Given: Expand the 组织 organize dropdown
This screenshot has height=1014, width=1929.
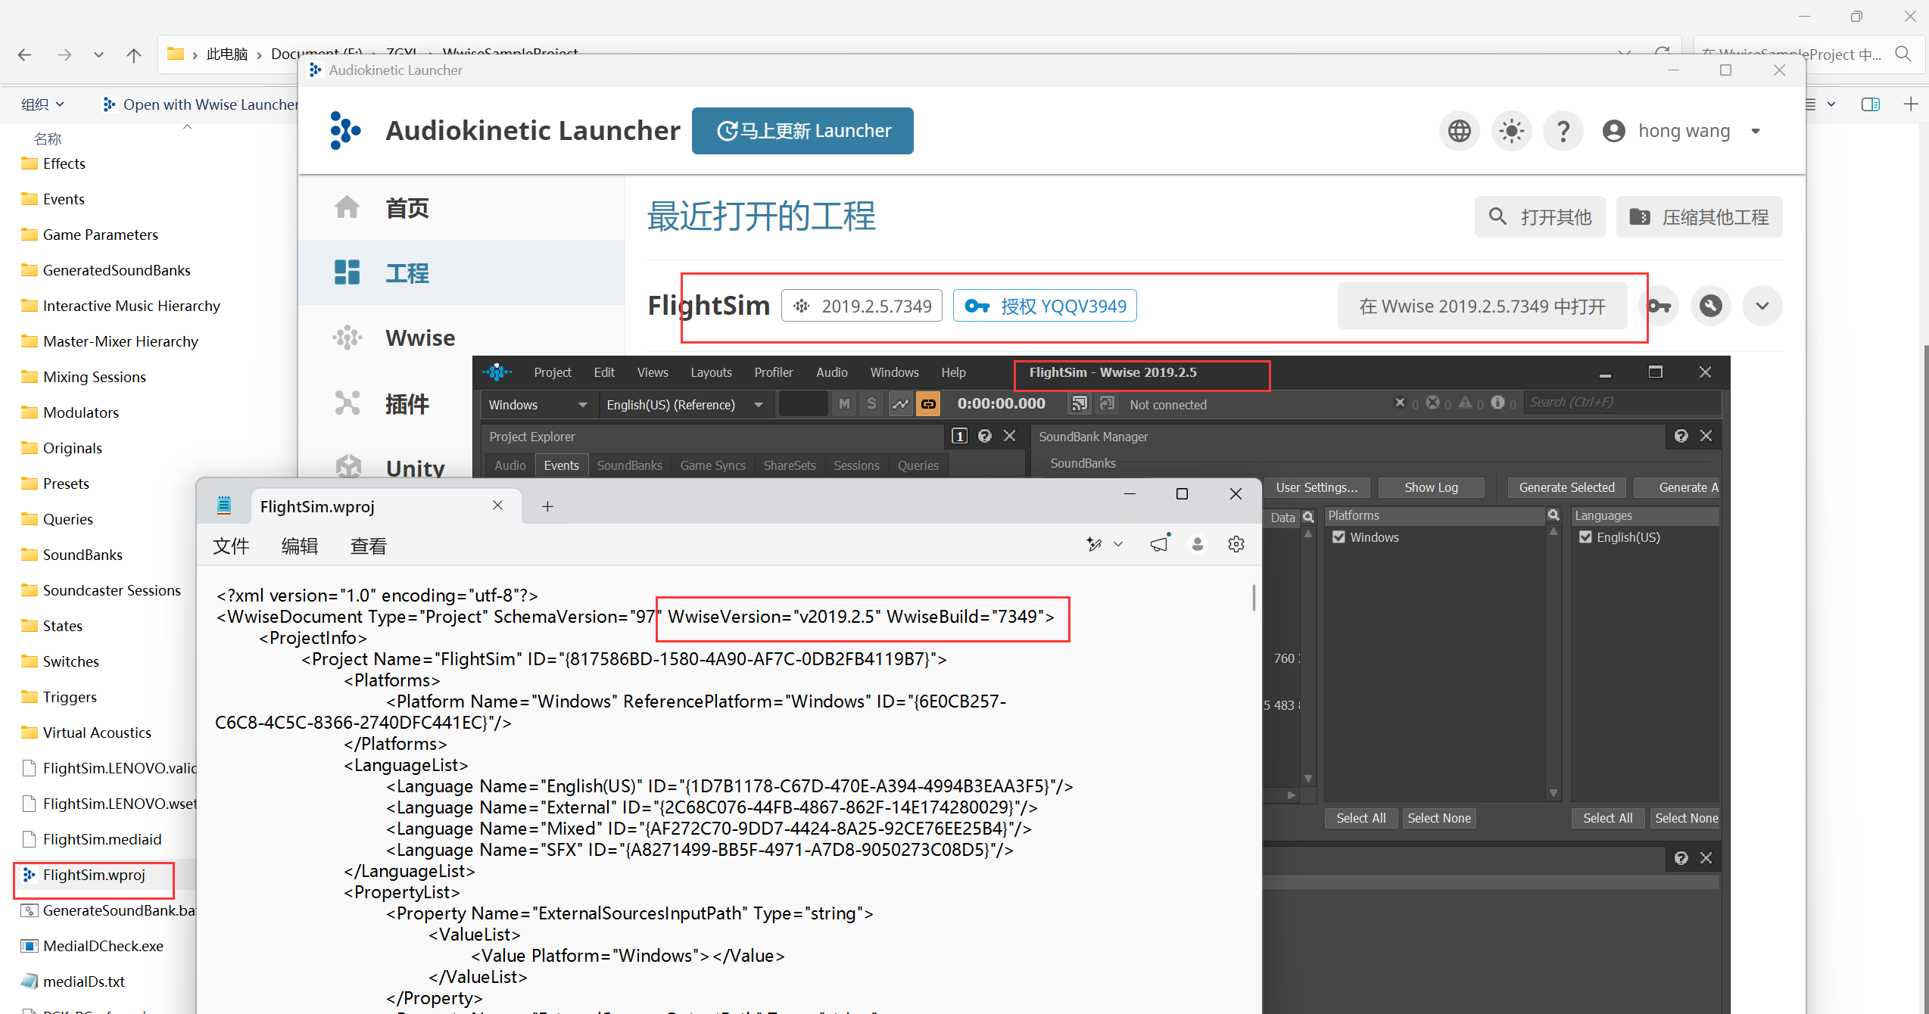Looking at the screenshot, I should tap(42, 104).
